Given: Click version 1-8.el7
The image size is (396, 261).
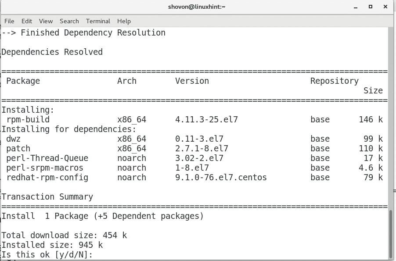Looking at the screenshot, I should click(192, 168).
